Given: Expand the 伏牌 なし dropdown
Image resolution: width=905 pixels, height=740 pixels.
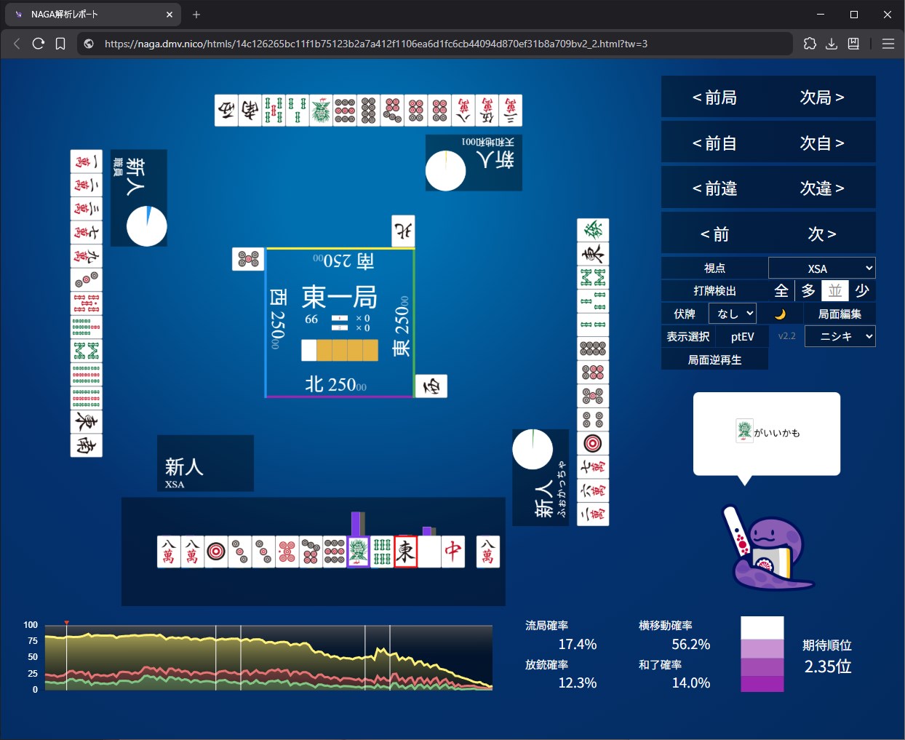Looking at the screenshot, I should coord(732,314).
